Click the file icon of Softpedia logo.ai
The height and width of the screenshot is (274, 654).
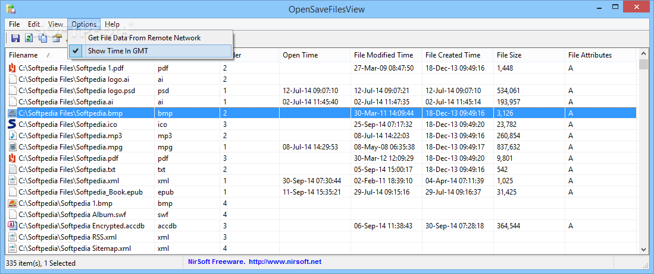[12, 79]
